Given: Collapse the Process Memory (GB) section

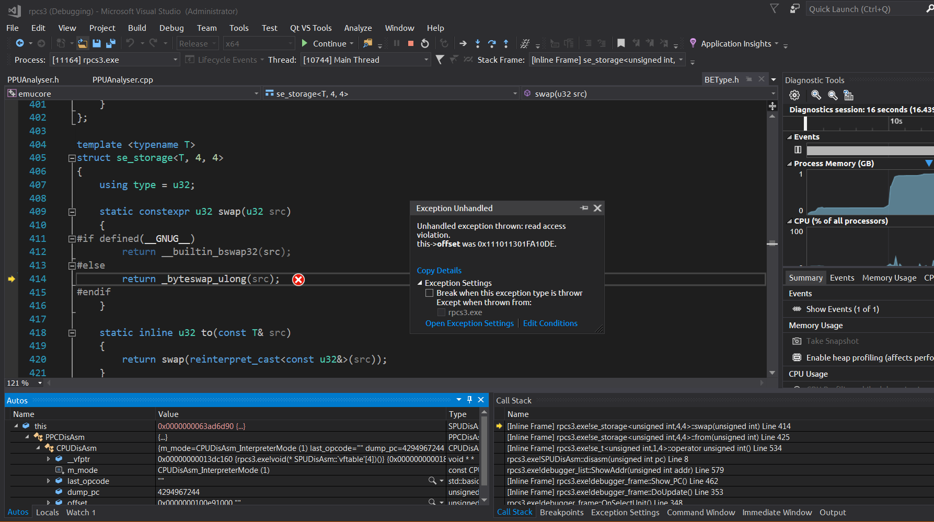Looking at the screenshot, I should click(790, 163).
